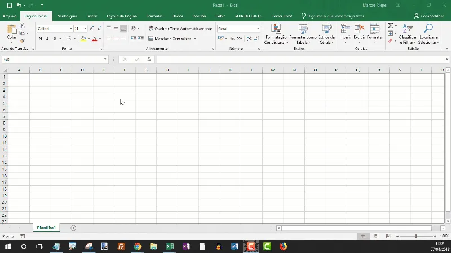Switch to the Dados tab
Screen dimensions: 451x253
(x=178, y=16)
